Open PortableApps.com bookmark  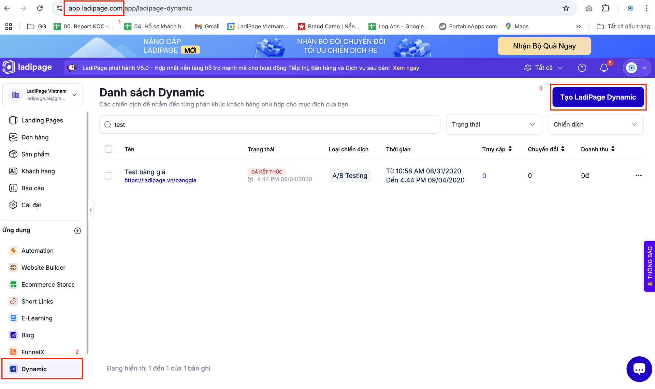coord(468,26)
